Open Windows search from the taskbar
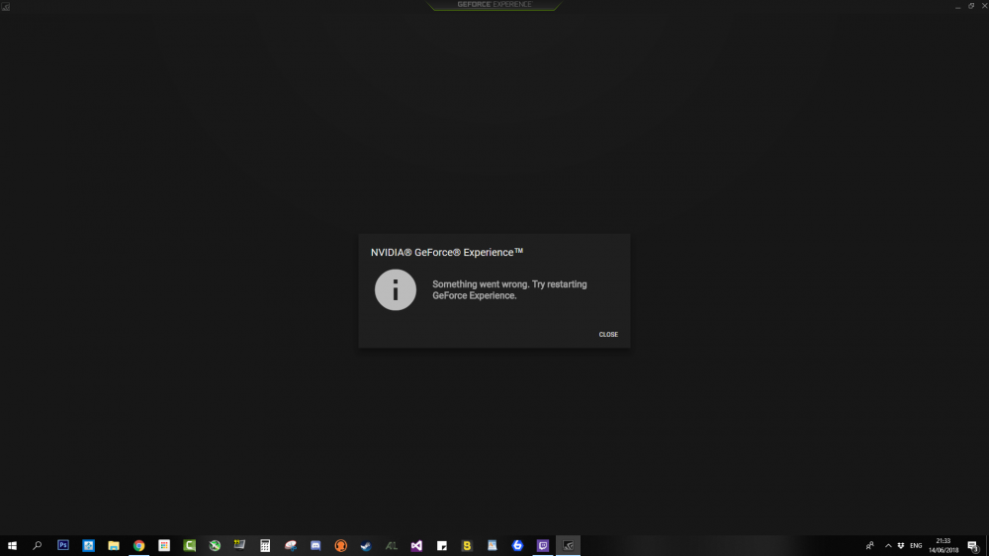 coord(38,545)
